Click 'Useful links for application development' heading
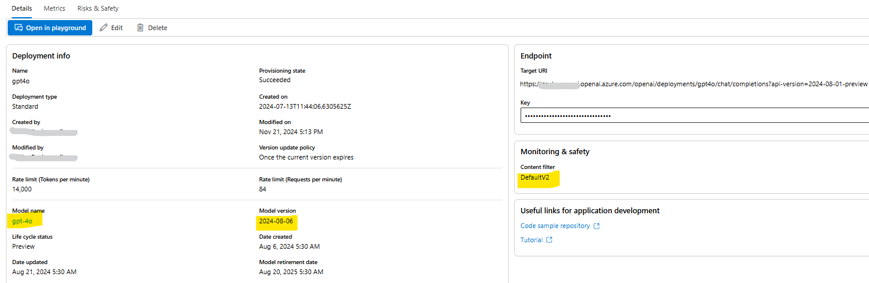Screen dimensions: 869x283 coord(590,211)
